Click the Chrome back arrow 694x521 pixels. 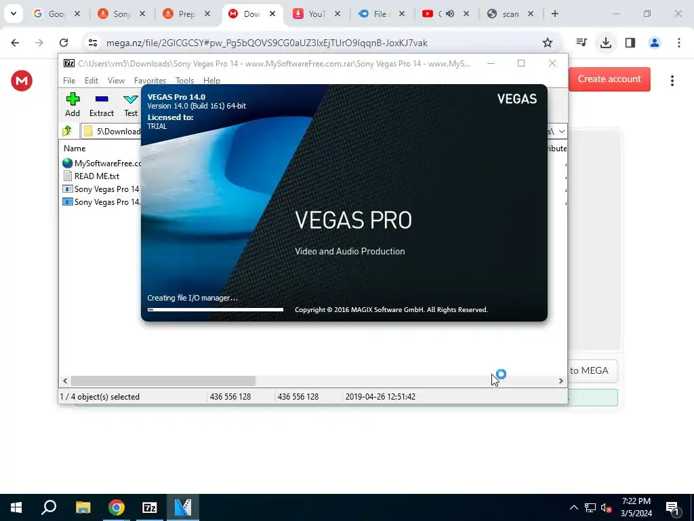pos(15,43)
